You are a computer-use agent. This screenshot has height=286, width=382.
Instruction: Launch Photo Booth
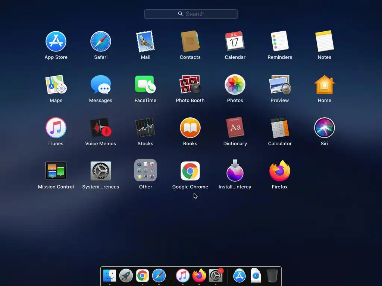click(x=190, y=85)
